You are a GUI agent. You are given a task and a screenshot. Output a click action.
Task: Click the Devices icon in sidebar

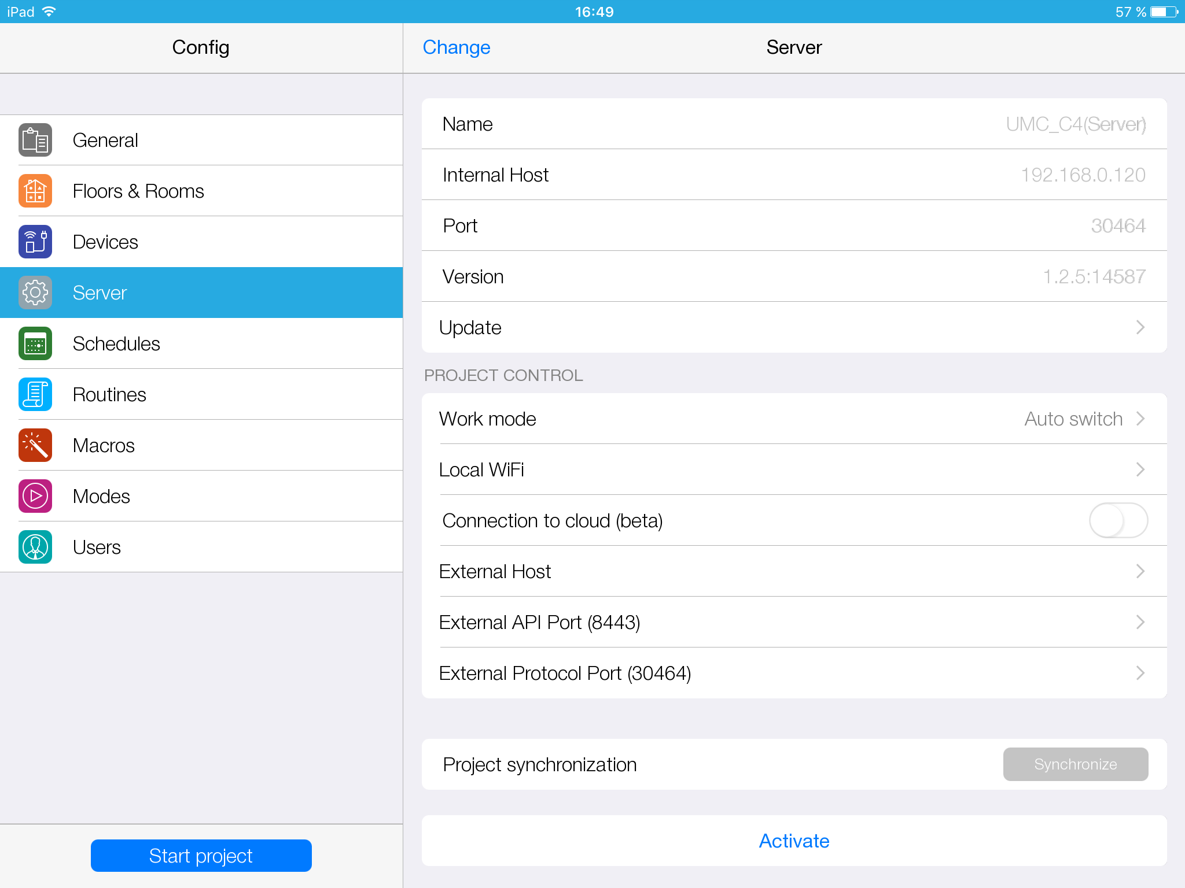35,242
